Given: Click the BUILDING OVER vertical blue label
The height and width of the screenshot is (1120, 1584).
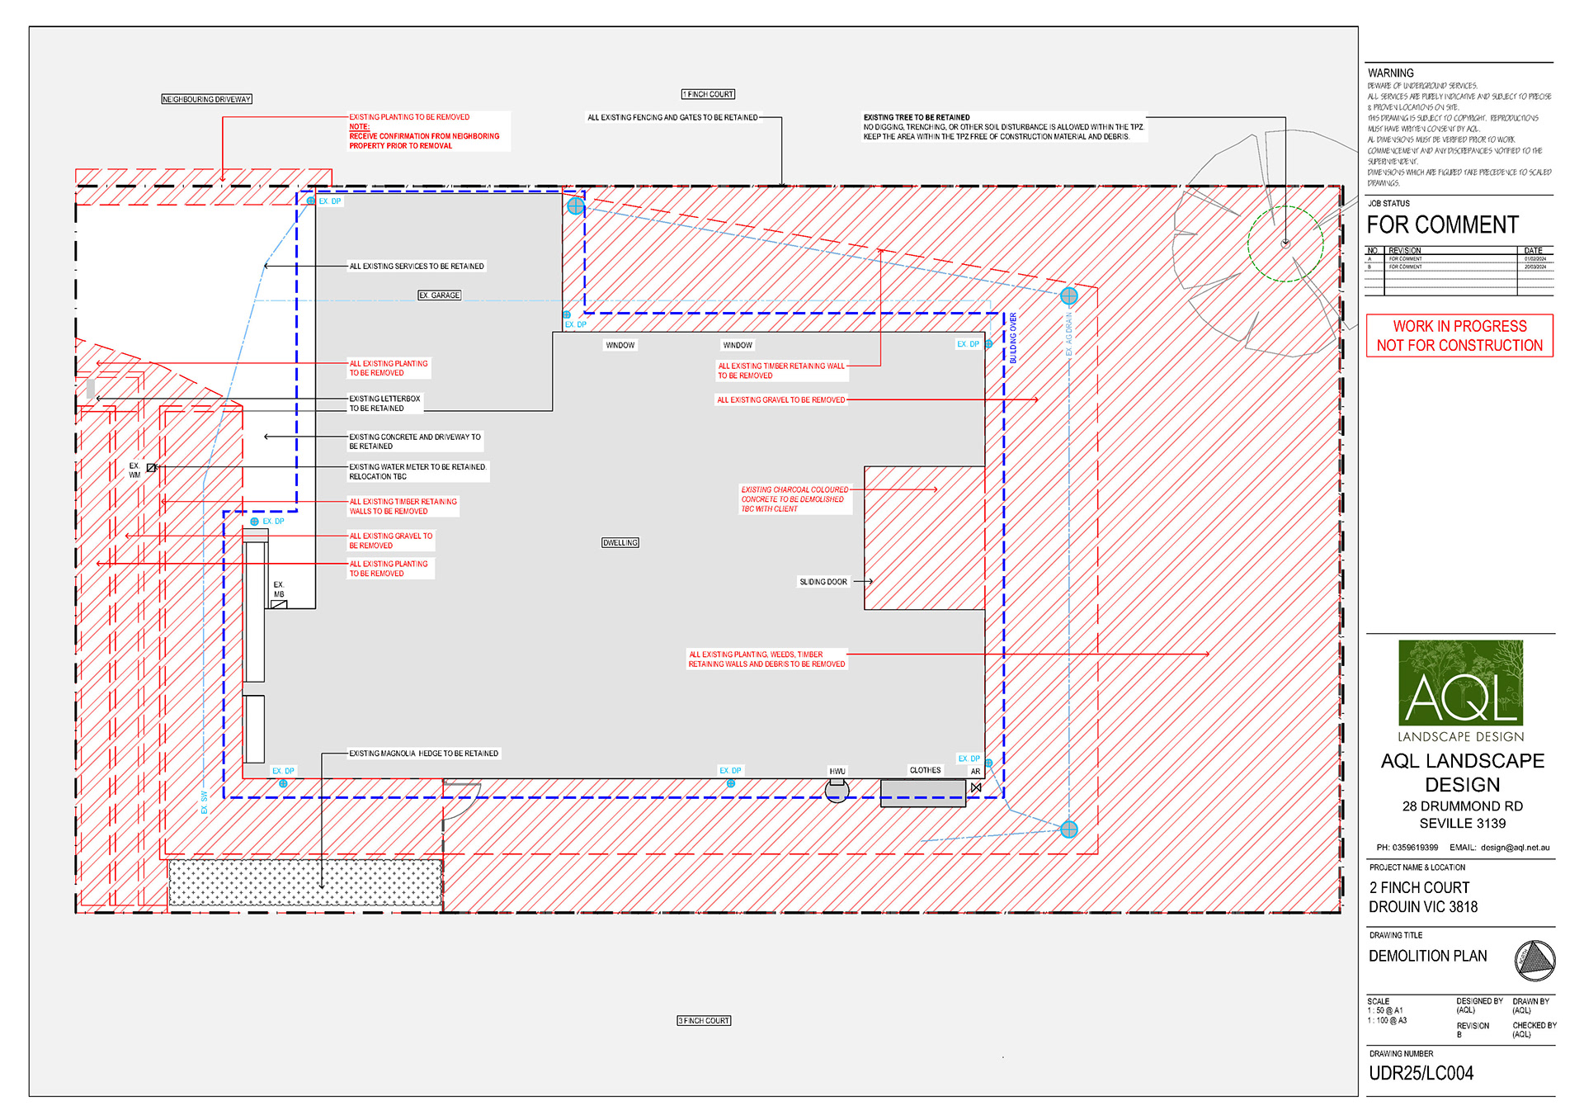Looking at the screenshot, I should [x=1013, y=338].
